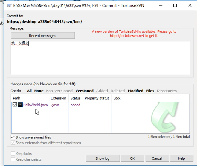Sort list by Path column header

tap(30, 98)
